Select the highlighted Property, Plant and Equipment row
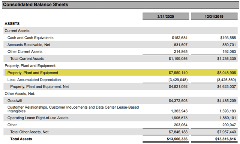The image size is (240, 144). [x=121, y=73]
